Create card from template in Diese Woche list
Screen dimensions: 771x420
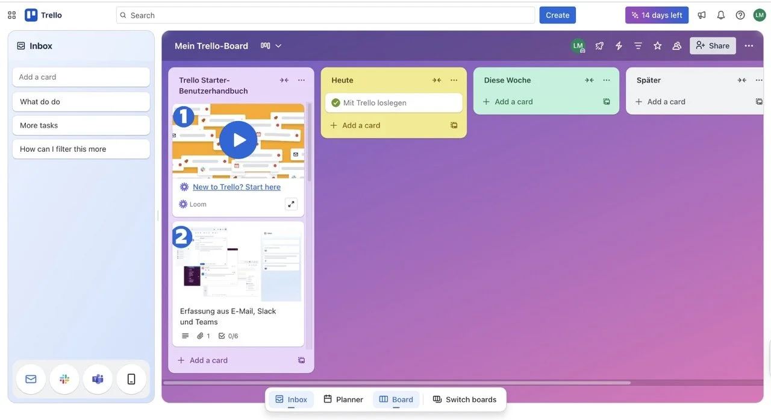pos(607,102)
